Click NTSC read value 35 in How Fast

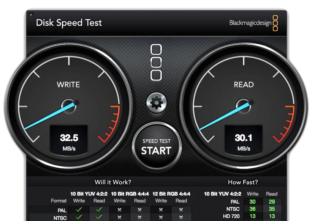(x=272, y=209)
